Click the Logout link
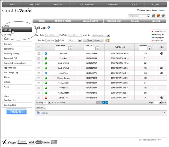Viewport: 169px width, 147px height. click(162, 10)
